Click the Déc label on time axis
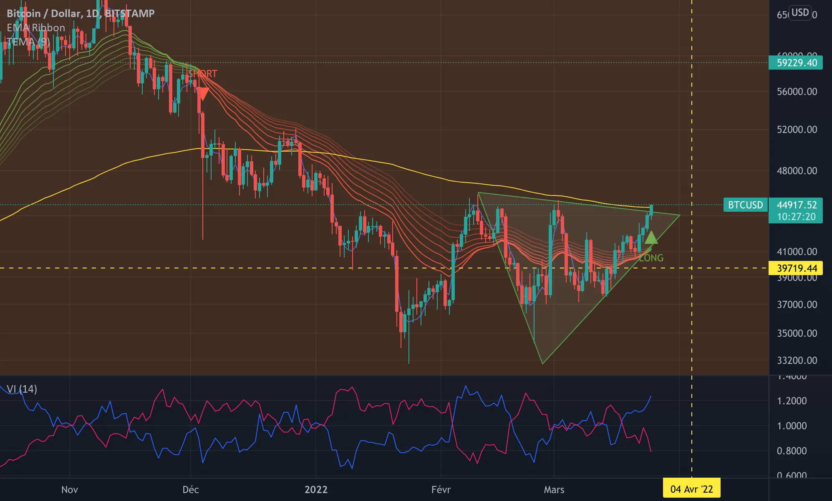 tap(191, 489)
